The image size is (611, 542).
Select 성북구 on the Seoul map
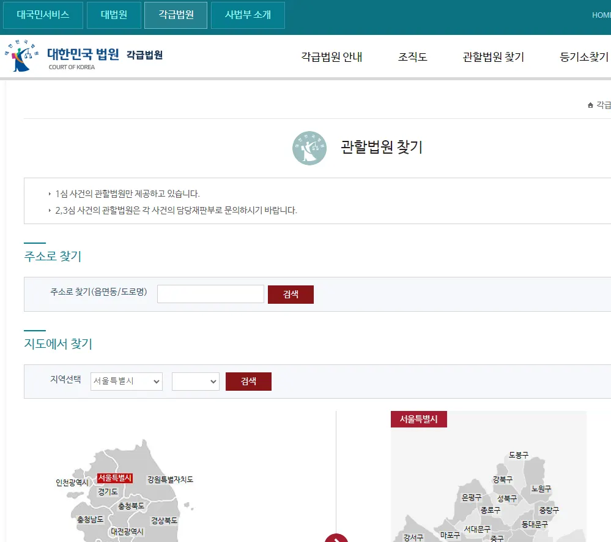point(507,499)
